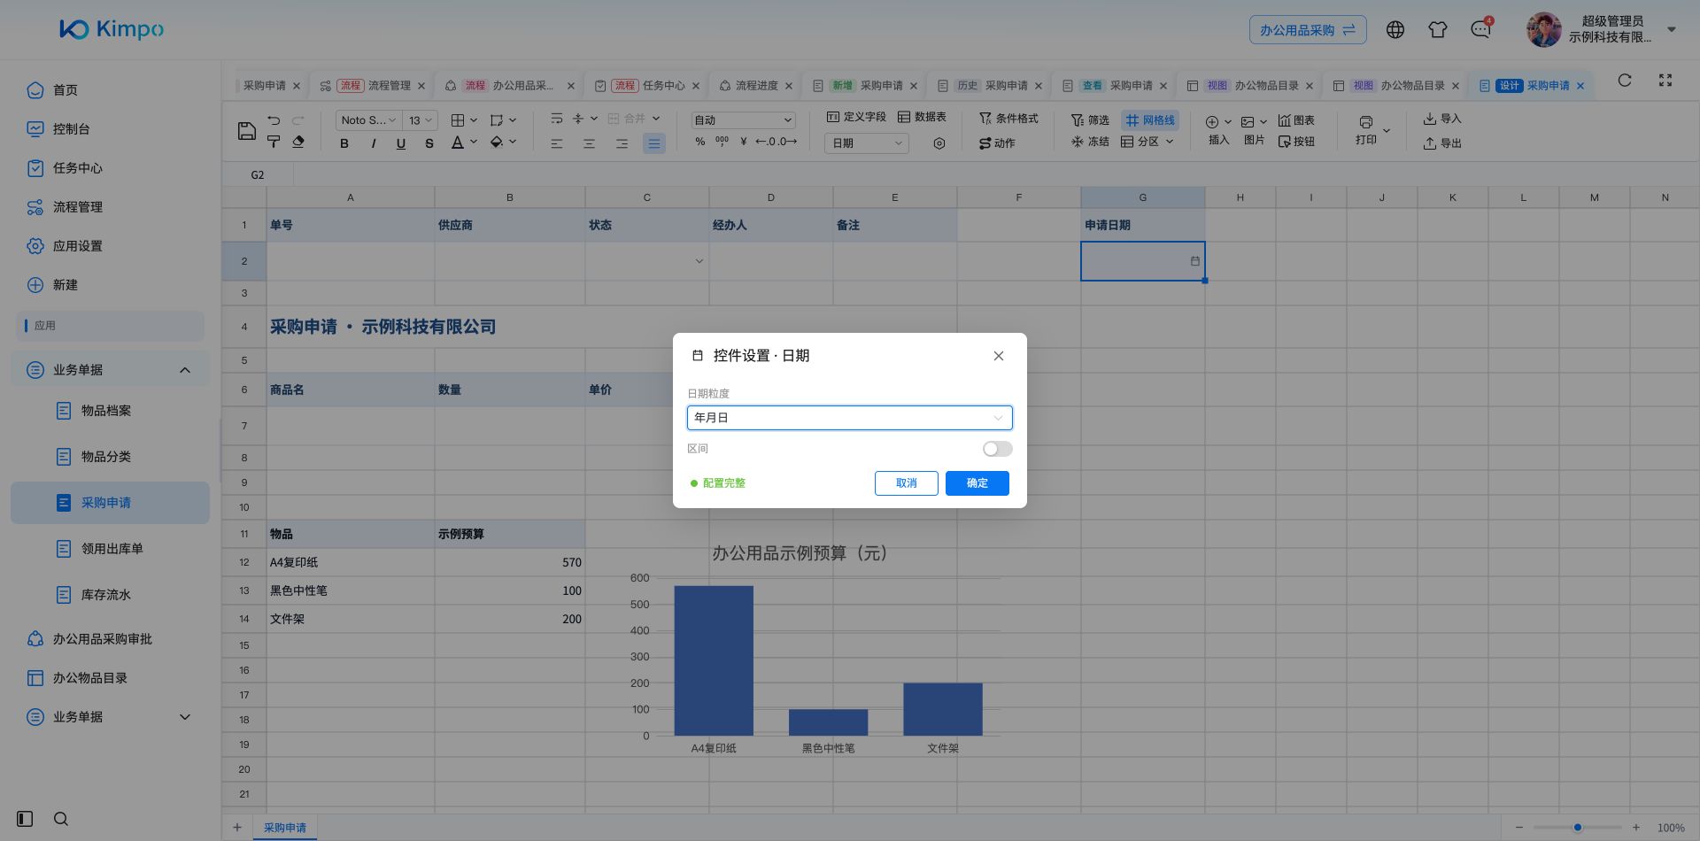
Task: Open the 日期粒度 年月日 dropdown
Action: tap(850, 418)
